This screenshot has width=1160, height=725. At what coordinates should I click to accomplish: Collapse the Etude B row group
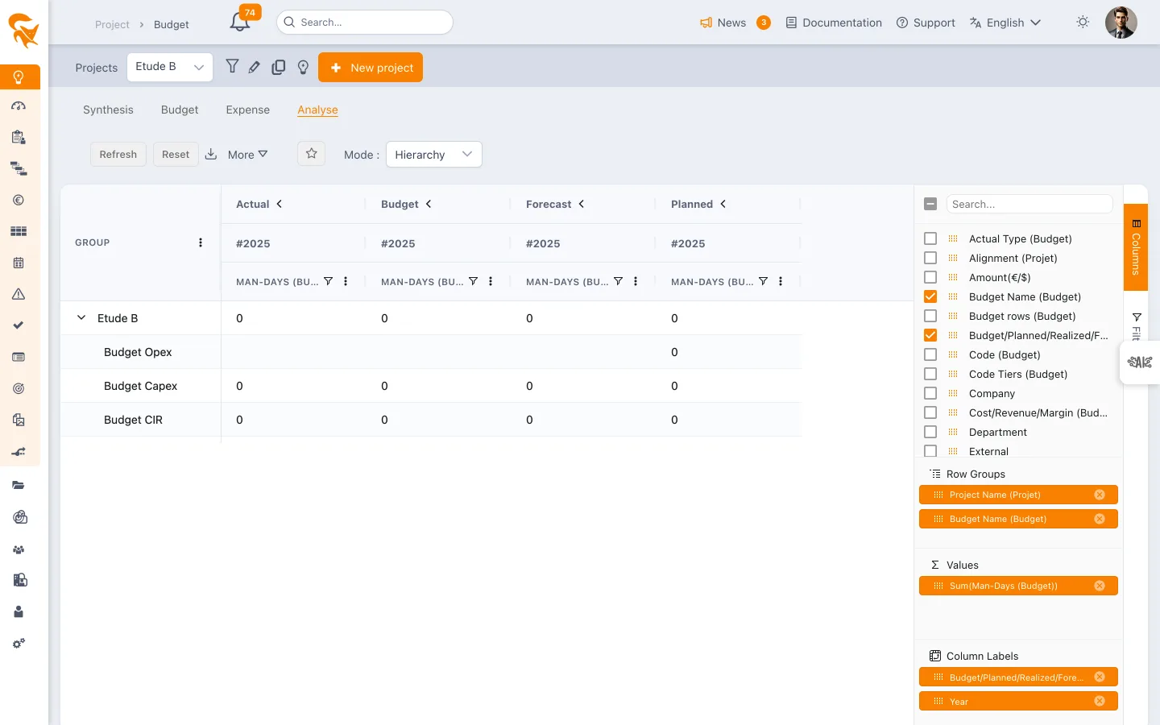pos(81,318)
